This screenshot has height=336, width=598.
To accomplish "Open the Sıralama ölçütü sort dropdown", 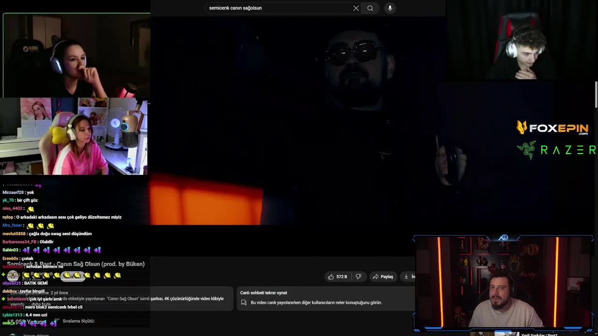I will click(x=75, y=321).
